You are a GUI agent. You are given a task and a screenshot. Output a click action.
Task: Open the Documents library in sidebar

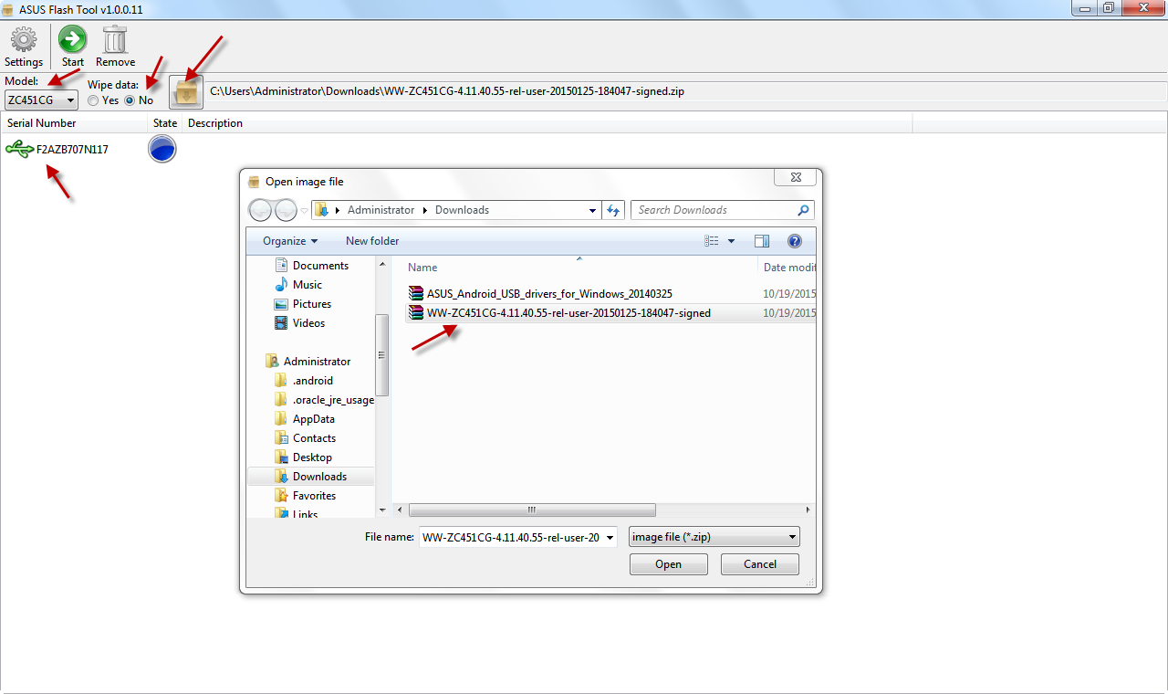pyautogui.click(x=312, y=266)
